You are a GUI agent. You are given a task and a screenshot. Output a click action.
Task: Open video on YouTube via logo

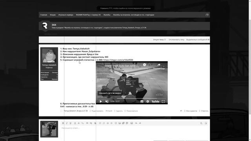155,101
